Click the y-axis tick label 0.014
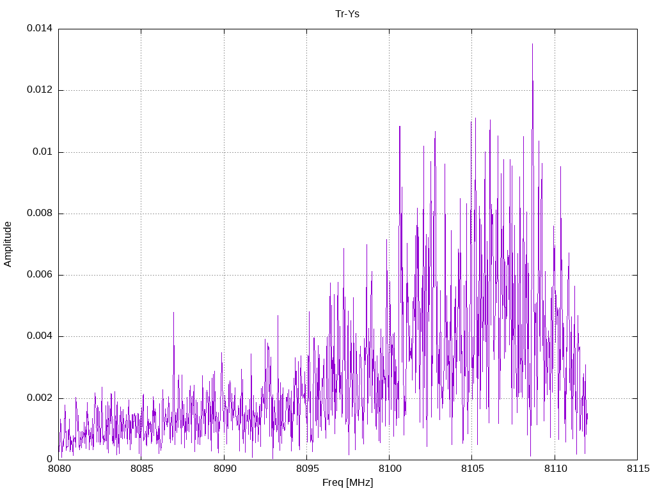This screenshot has width=655, height=491. 40,28
